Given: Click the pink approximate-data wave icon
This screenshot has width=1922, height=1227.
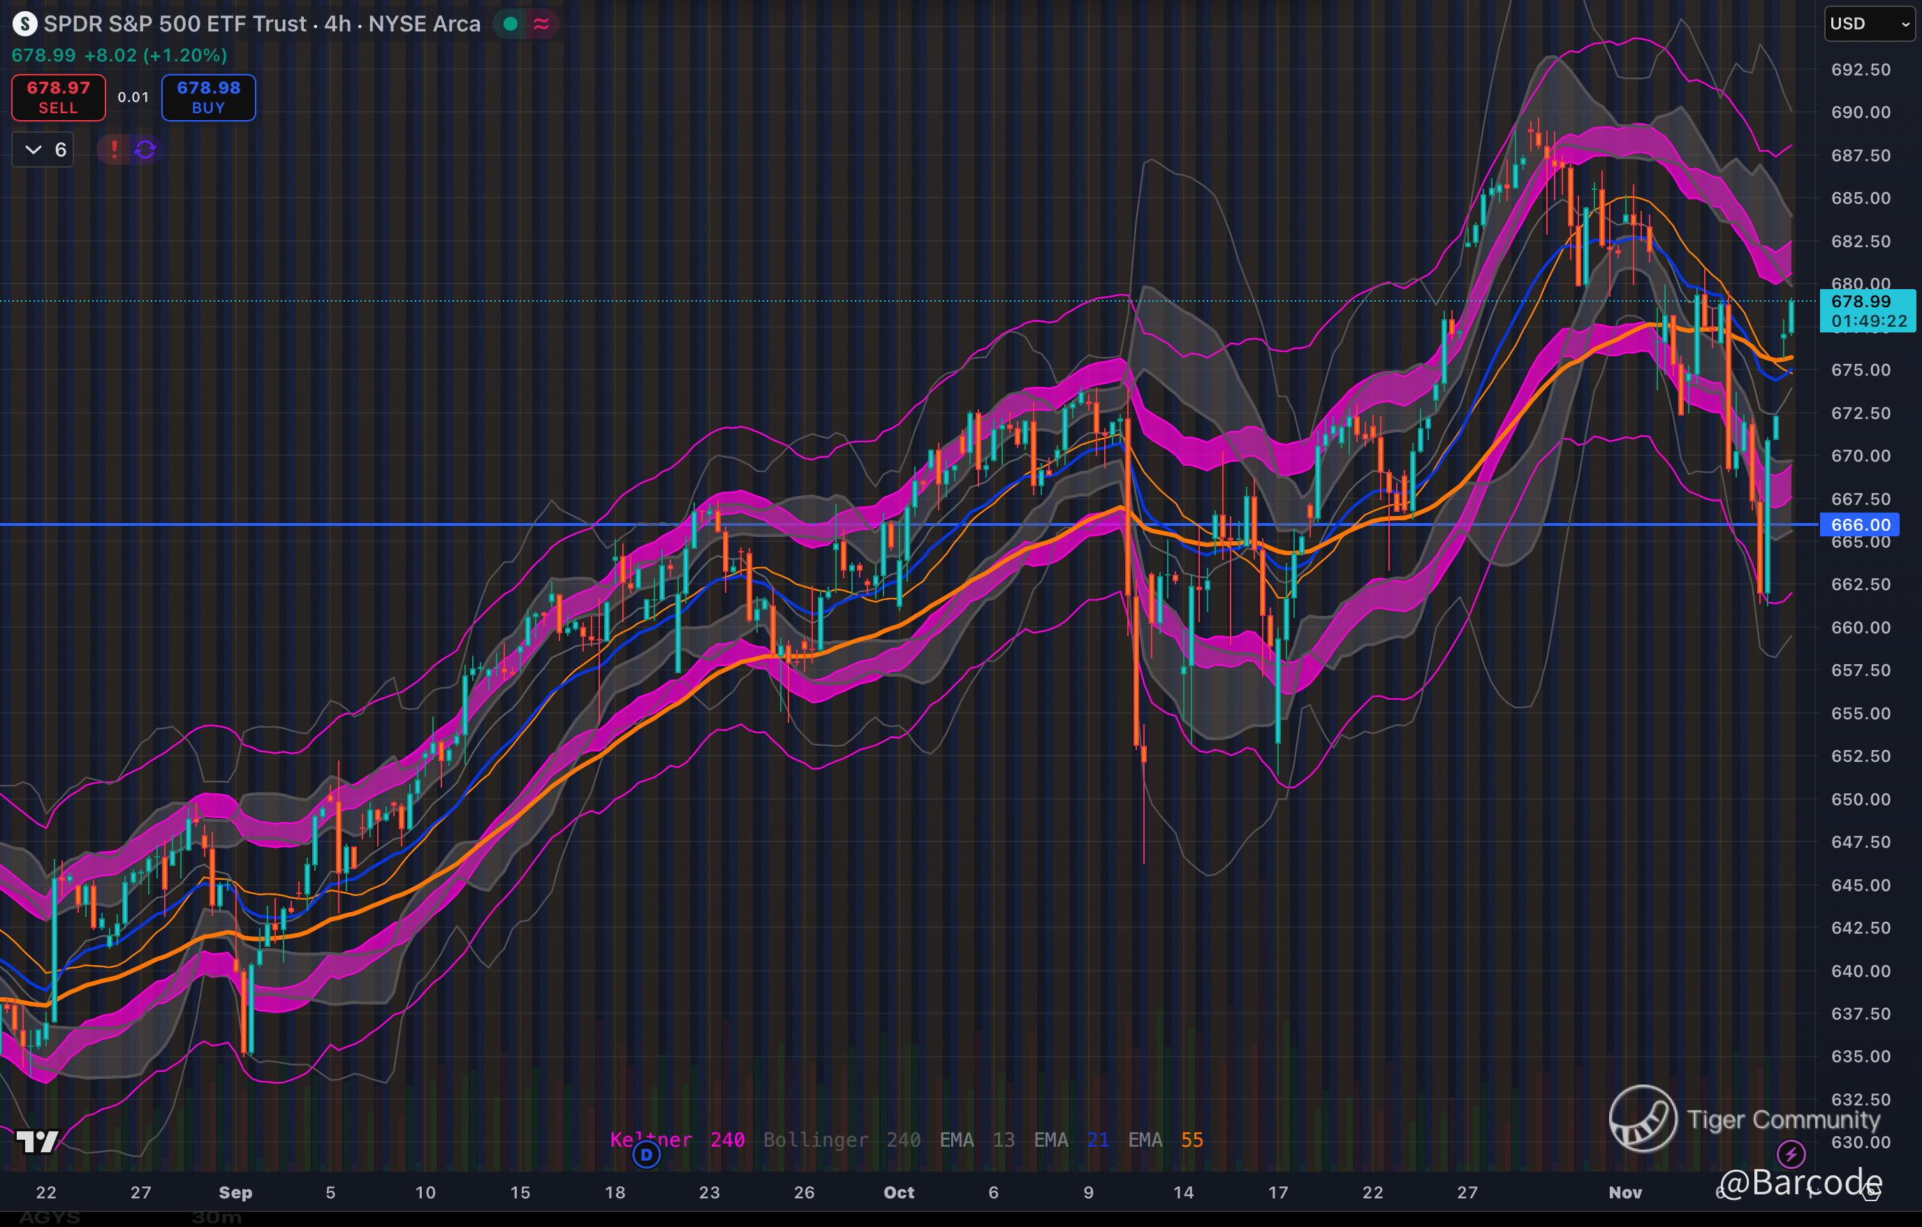Looking at the screenshot, I should tap(541, 24).
